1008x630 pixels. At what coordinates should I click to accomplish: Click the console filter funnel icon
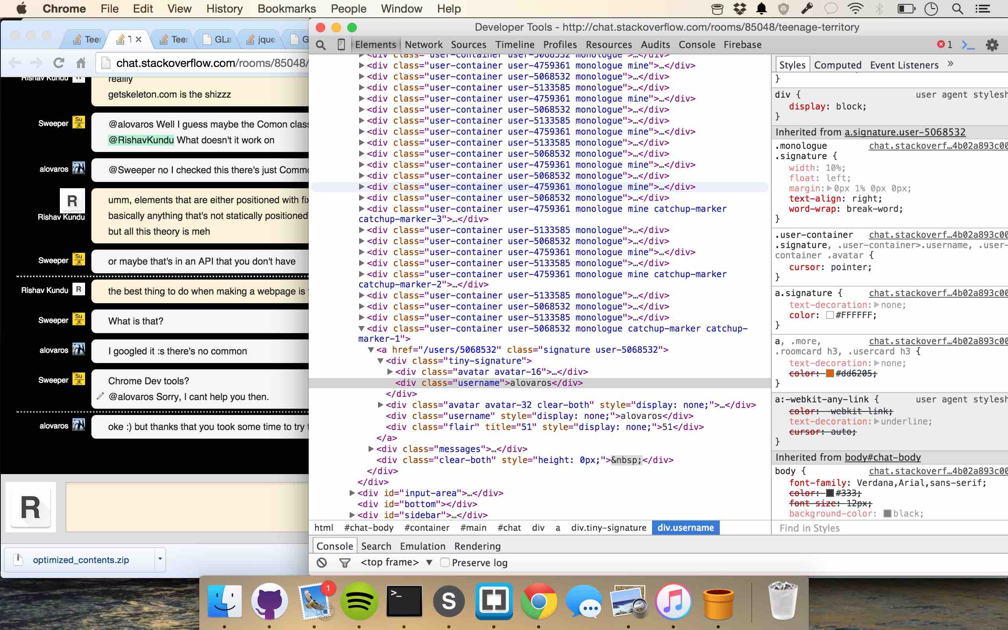(345, 563)
